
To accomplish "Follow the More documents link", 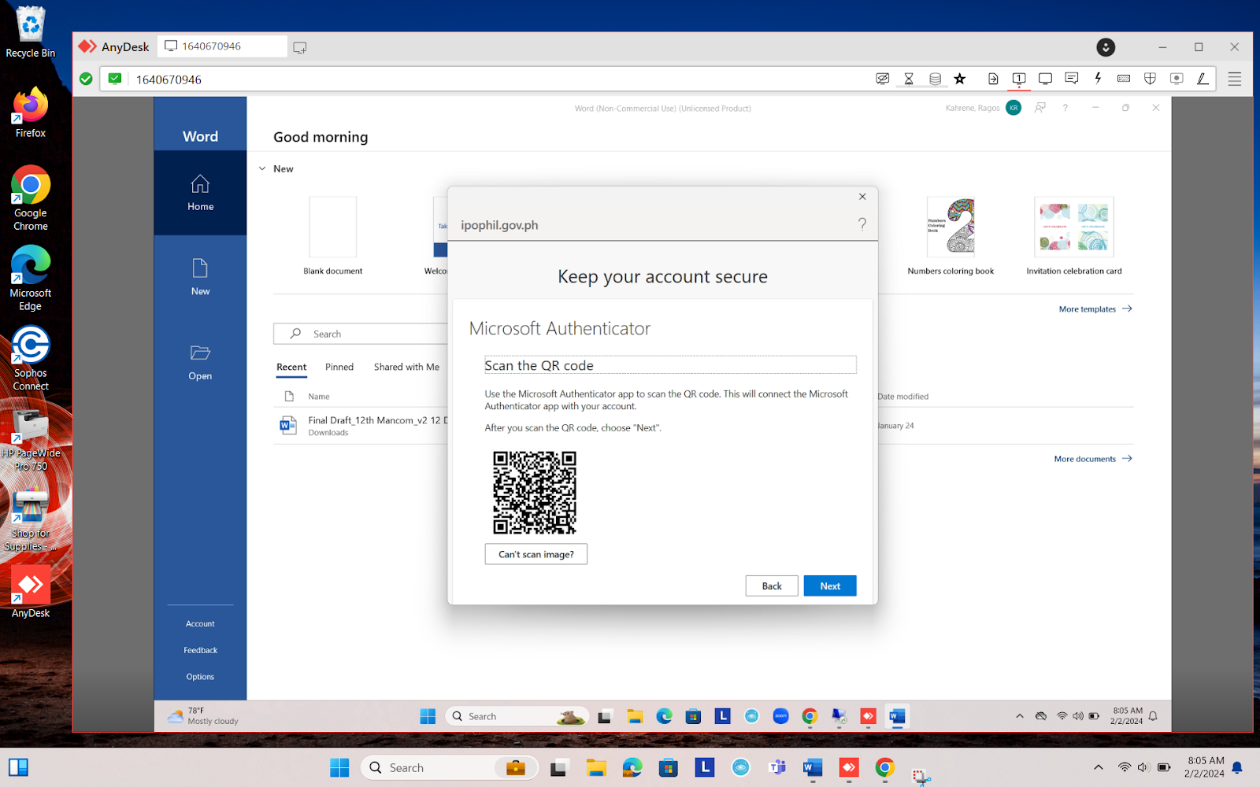I will (x=1093, y=459).
